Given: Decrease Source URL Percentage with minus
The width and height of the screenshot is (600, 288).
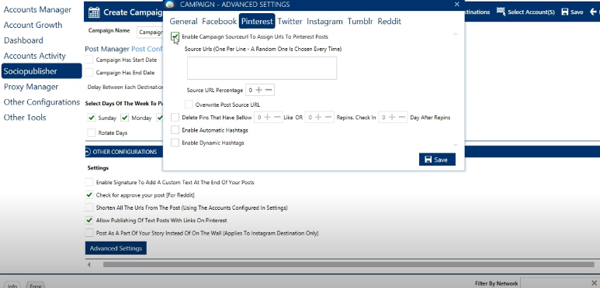Looking at the screenshot, I should (x=269, y=90).
